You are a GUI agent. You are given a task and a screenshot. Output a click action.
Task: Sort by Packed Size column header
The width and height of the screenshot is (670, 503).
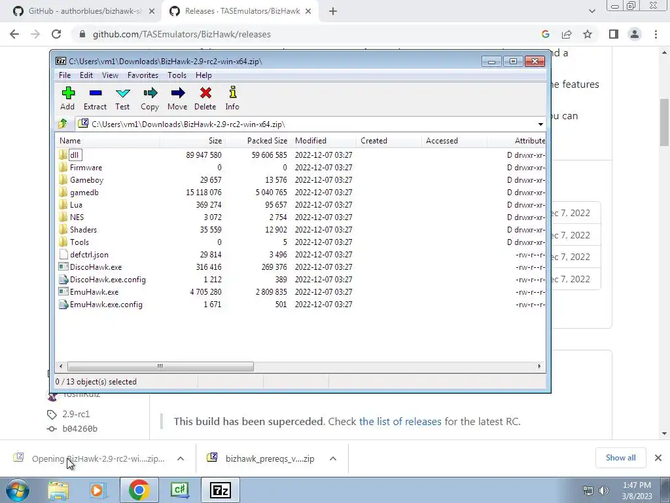tap(258, 140)
